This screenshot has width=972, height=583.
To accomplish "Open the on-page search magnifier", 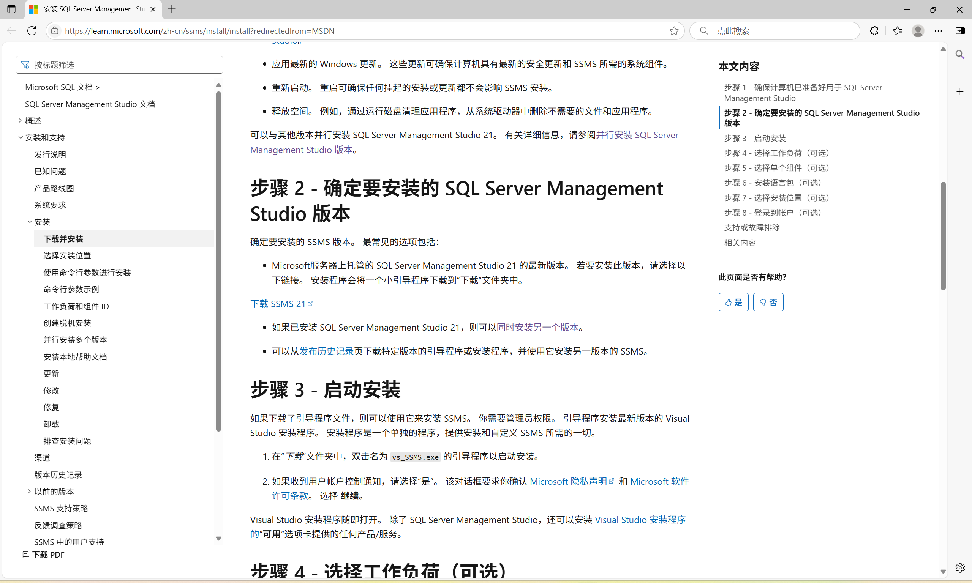I will pos(960,54).
